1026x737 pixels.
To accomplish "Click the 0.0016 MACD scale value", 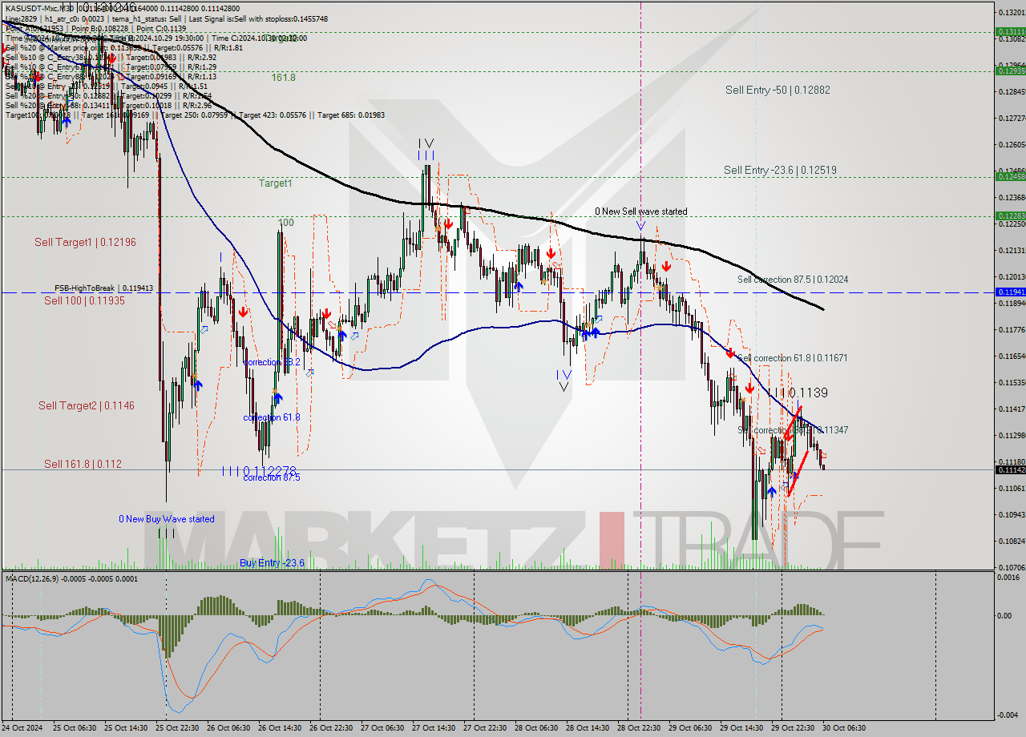I will pos(1009,577).
